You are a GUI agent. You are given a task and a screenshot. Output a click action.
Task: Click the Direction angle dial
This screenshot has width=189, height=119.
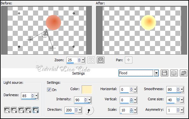89,110
